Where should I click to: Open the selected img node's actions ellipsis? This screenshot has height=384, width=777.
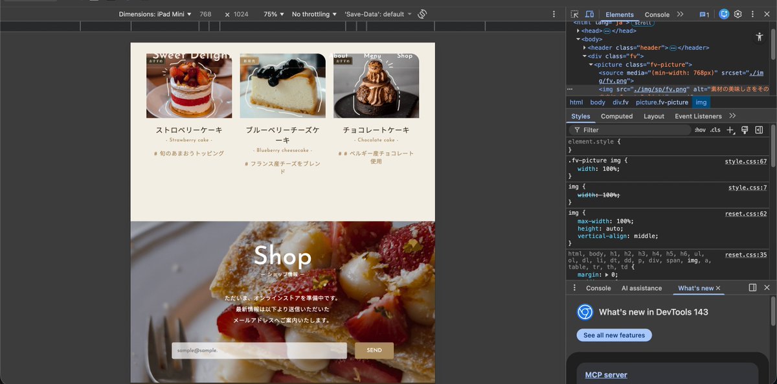point(570,89)
